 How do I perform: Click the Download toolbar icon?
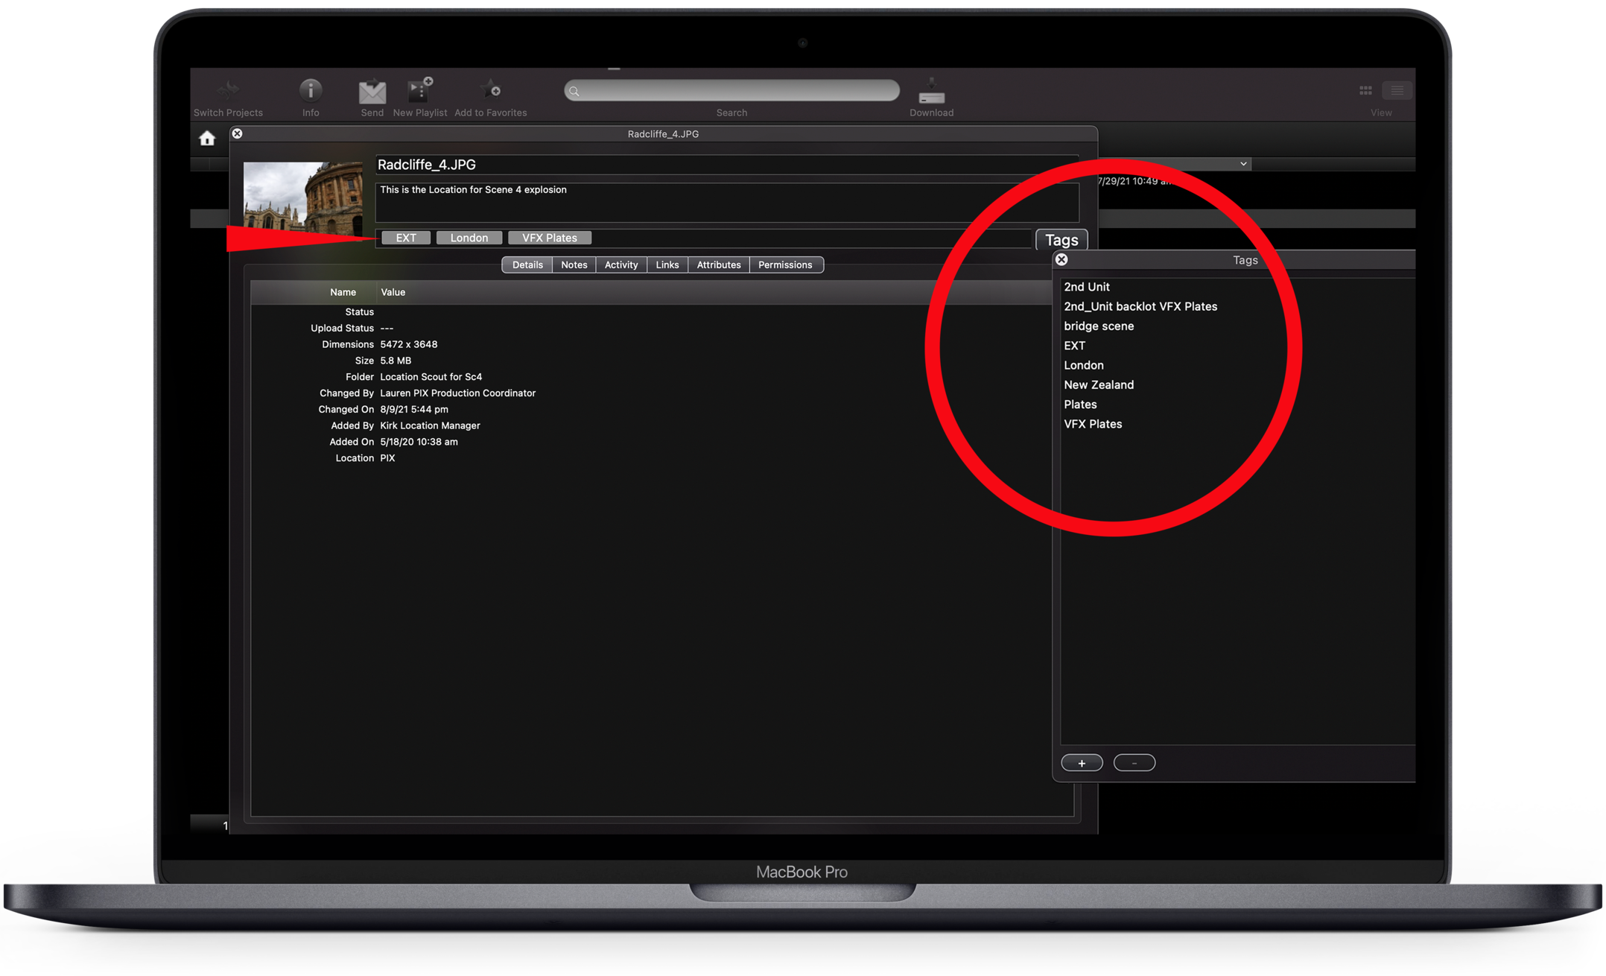[x=931, y=92]
